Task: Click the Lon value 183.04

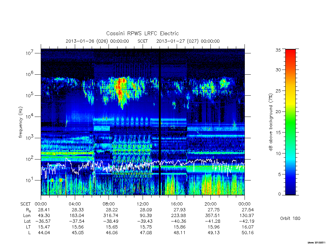Action: coord(76,216)
